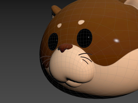Click the reddish-brown nose of the otter
The height and width of the screenshot is (103, 138).
(65, 48)
